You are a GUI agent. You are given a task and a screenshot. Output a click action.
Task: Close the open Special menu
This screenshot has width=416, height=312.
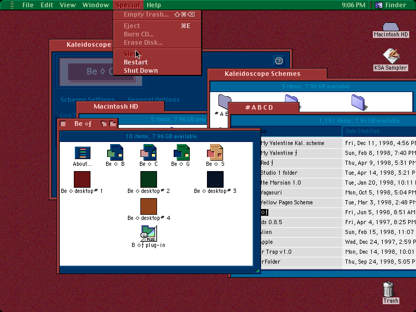pyautogui.click(x=128, y=5)
